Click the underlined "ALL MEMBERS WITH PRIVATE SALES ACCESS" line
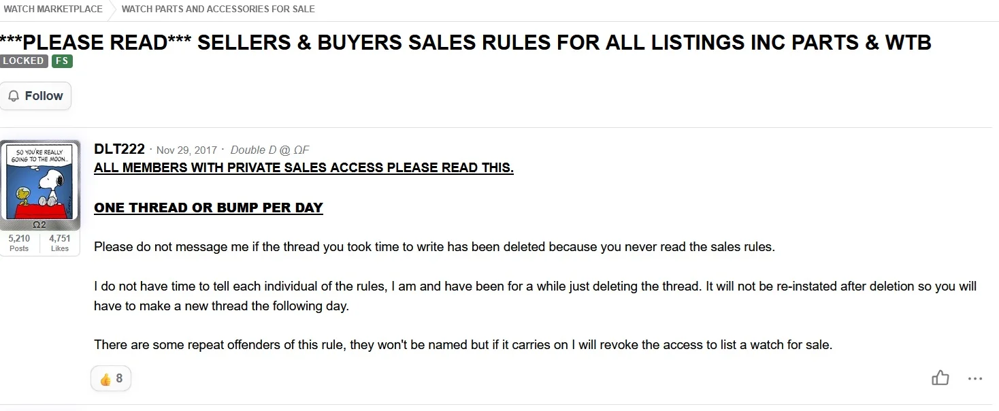 coord(304,167)
